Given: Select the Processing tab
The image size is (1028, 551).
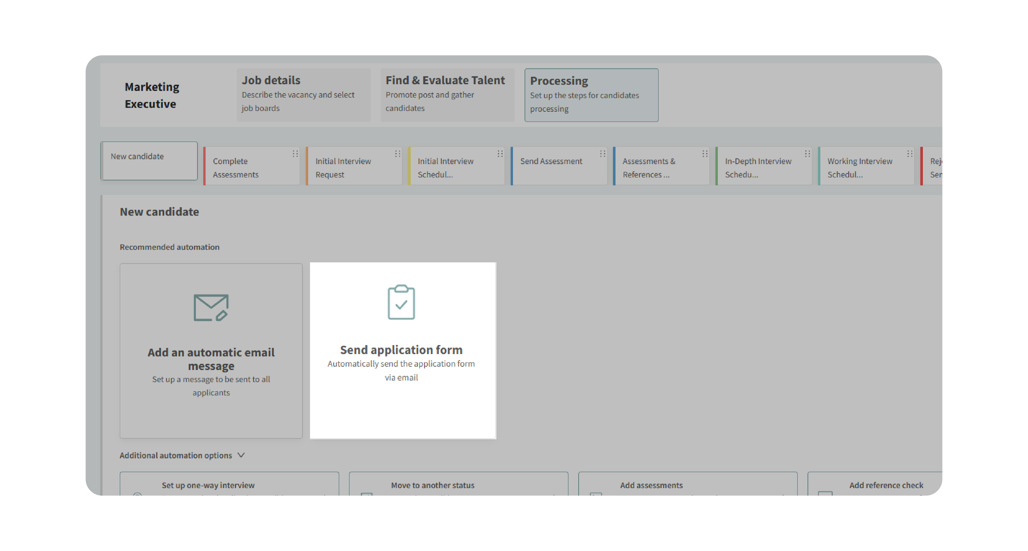Looking at the screenshot, I should click(591, 95).
